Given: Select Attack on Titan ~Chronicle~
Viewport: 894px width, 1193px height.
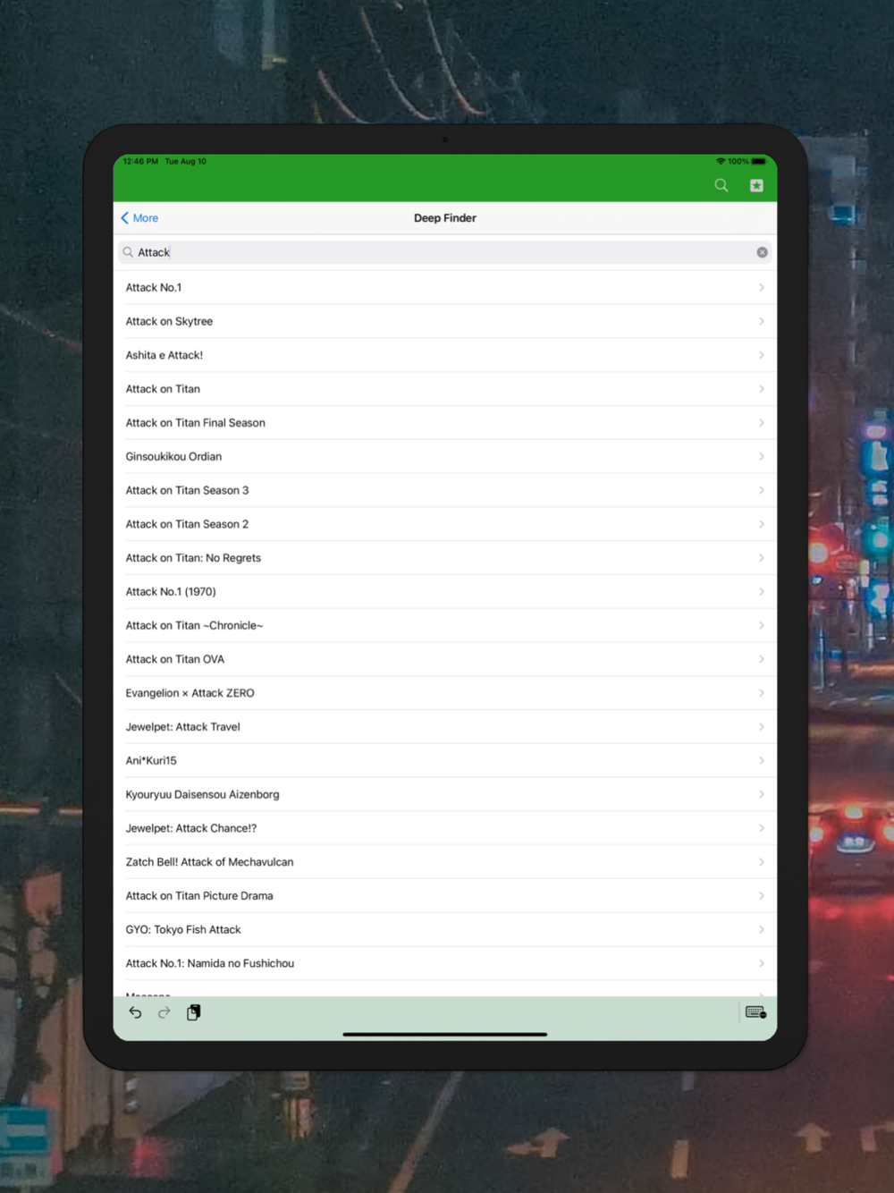Looking at the screenshot, I should pyautogui.click(x=445, y=625).
